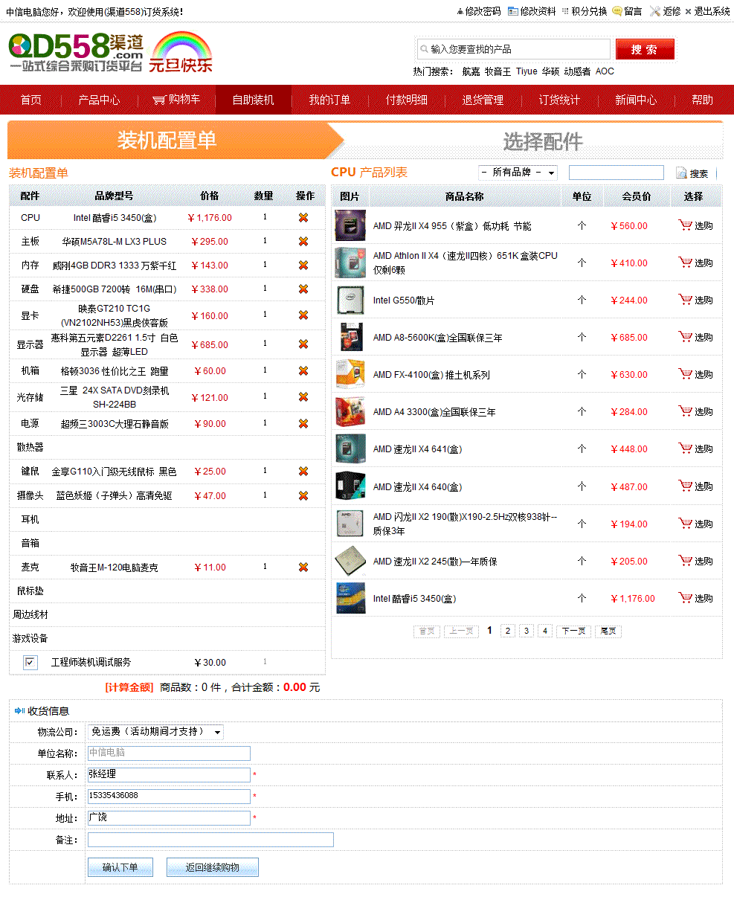Image resolution: width=734 pixels, height=897 pixels.
Task: Remove the 格顿3036 case from the config
Action: tap(303, 371)
